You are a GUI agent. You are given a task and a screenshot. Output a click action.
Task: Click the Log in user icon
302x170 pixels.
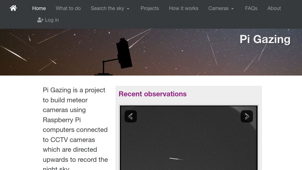[x=40, y=20]
